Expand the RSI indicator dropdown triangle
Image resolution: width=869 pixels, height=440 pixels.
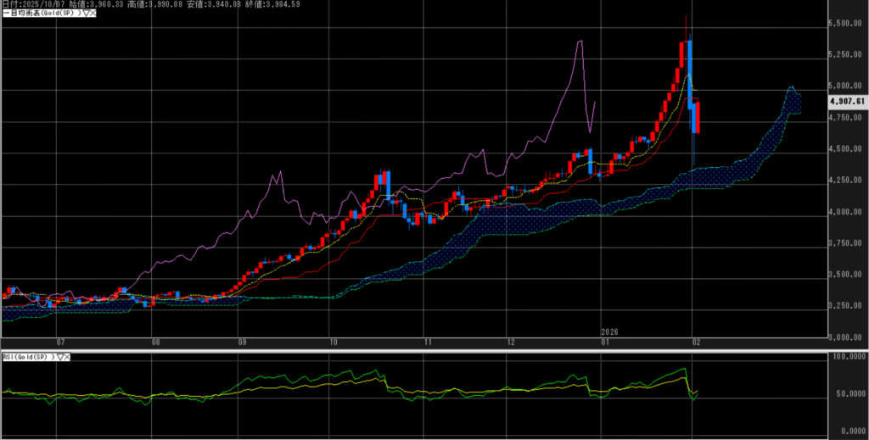(x=60, y=357)
